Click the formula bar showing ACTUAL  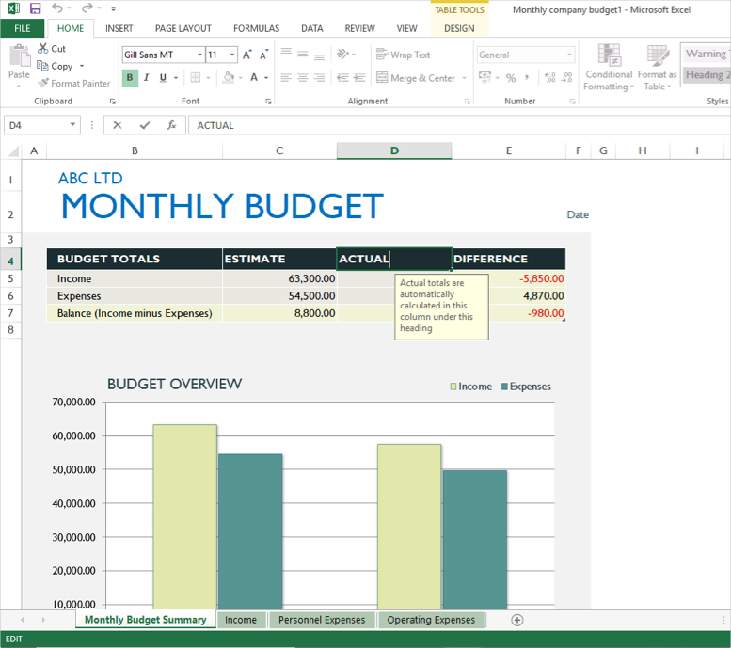(452, 125)
